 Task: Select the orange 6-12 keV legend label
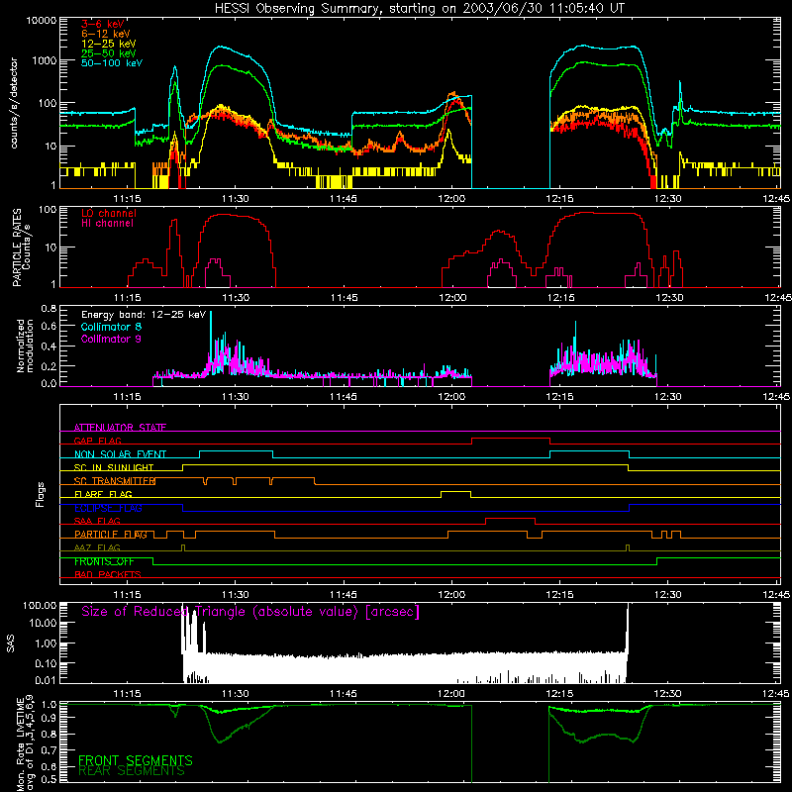(x=106, y=34)
